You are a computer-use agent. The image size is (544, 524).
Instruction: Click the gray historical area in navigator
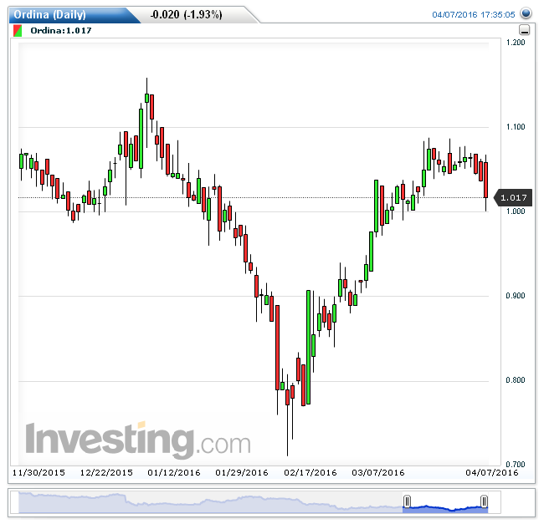pyautogui.click(x=210, y=502)
